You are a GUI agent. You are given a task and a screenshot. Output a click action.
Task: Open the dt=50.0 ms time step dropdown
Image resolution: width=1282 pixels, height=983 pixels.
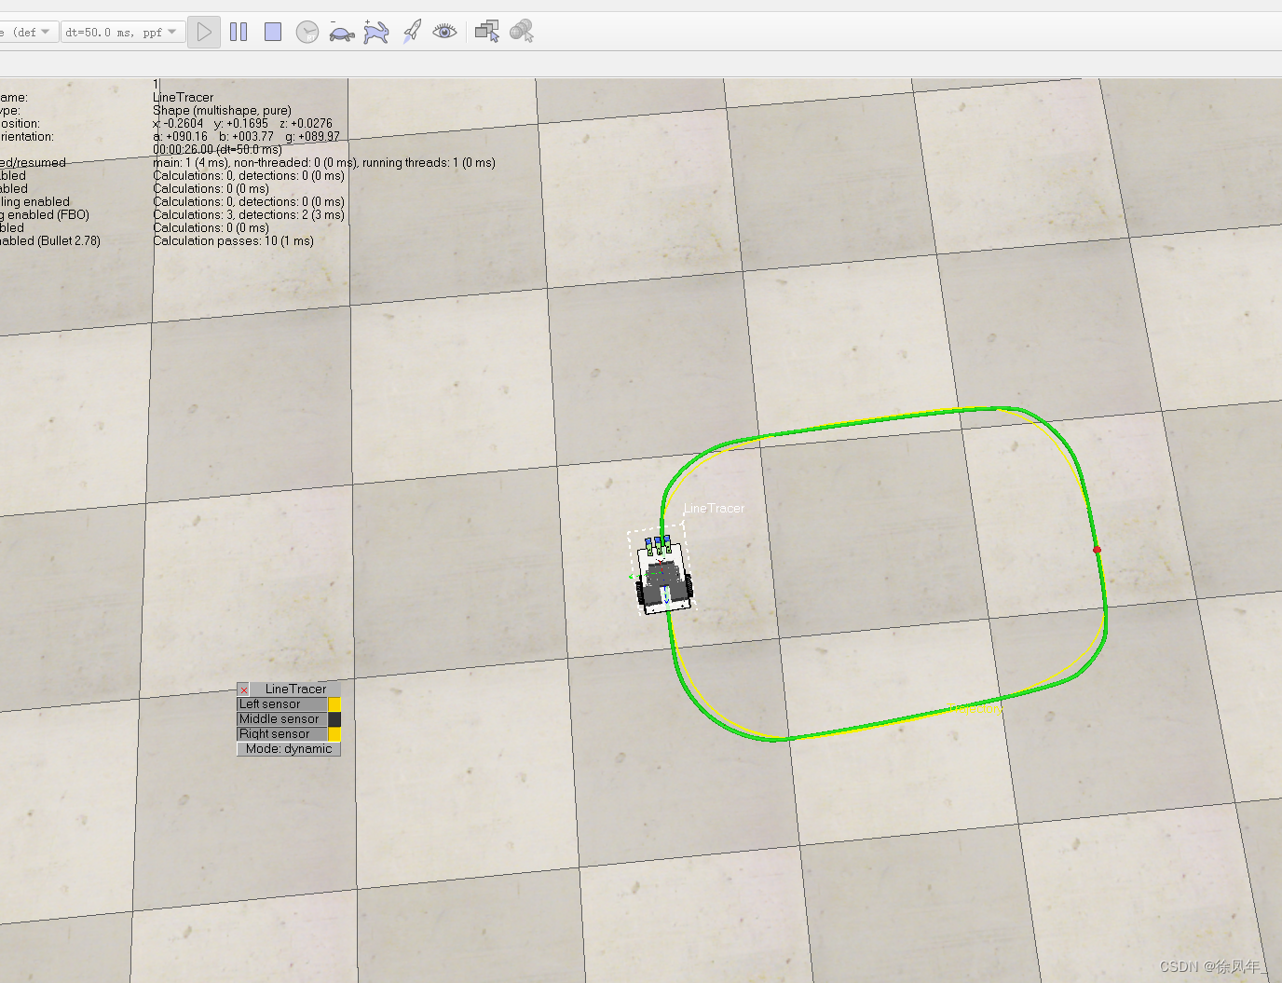click(x=121, y=32)
